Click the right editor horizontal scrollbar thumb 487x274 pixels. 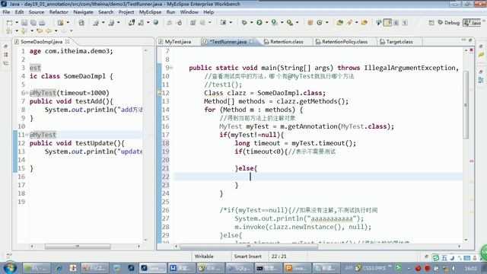coord(249,247)
